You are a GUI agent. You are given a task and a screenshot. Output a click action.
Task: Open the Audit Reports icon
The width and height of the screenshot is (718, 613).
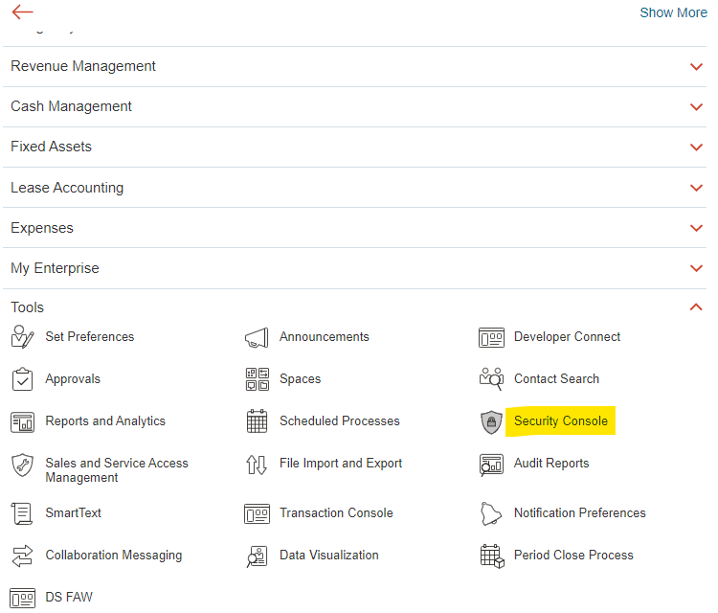point(491,465)
